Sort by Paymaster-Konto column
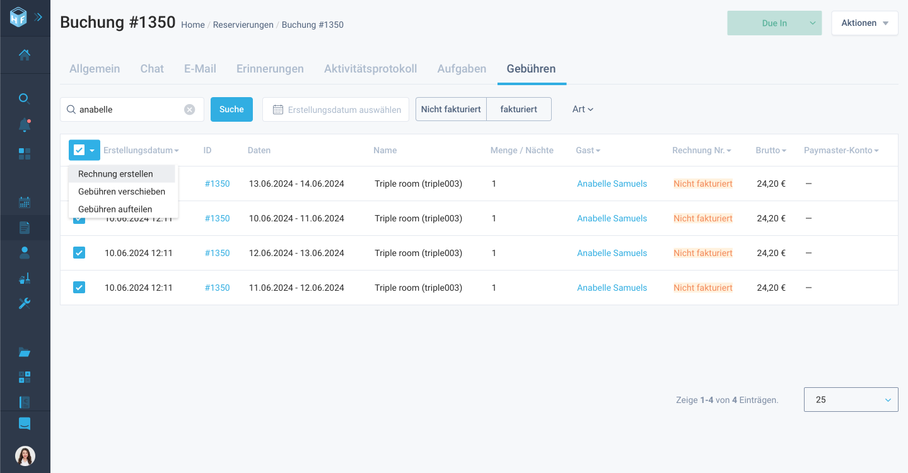 841,151
